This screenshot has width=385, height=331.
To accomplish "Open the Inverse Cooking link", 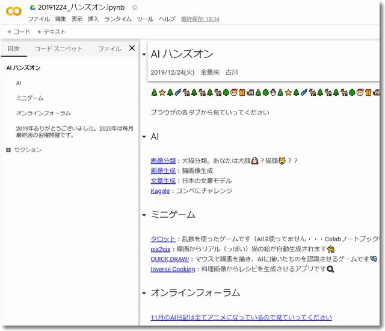I will pyautogui.click(x=173, y=270).
